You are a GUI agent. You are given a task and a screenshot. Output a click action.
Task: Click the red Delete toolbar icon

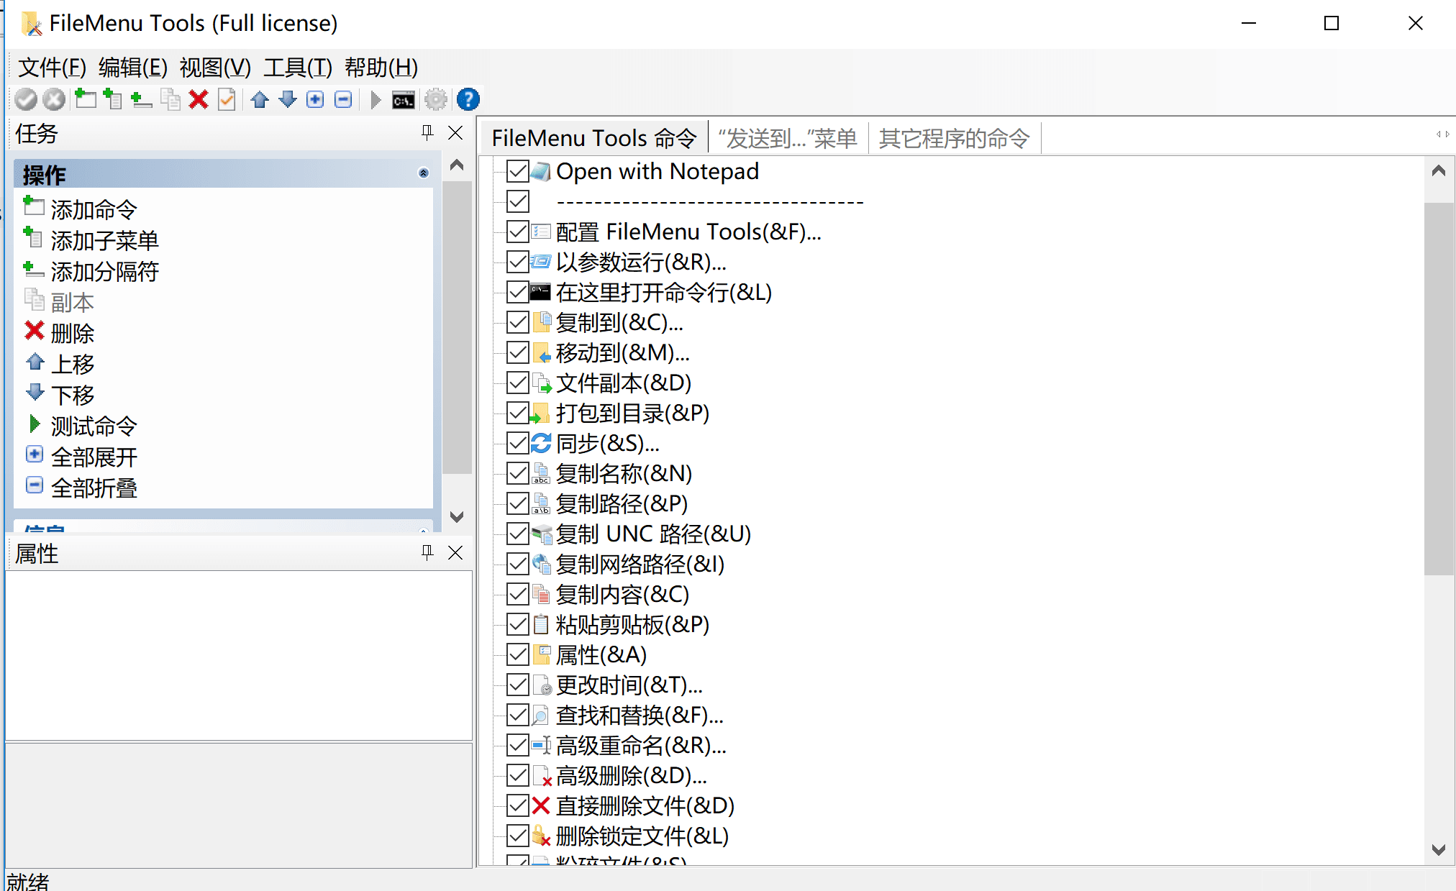pos(198,99)
